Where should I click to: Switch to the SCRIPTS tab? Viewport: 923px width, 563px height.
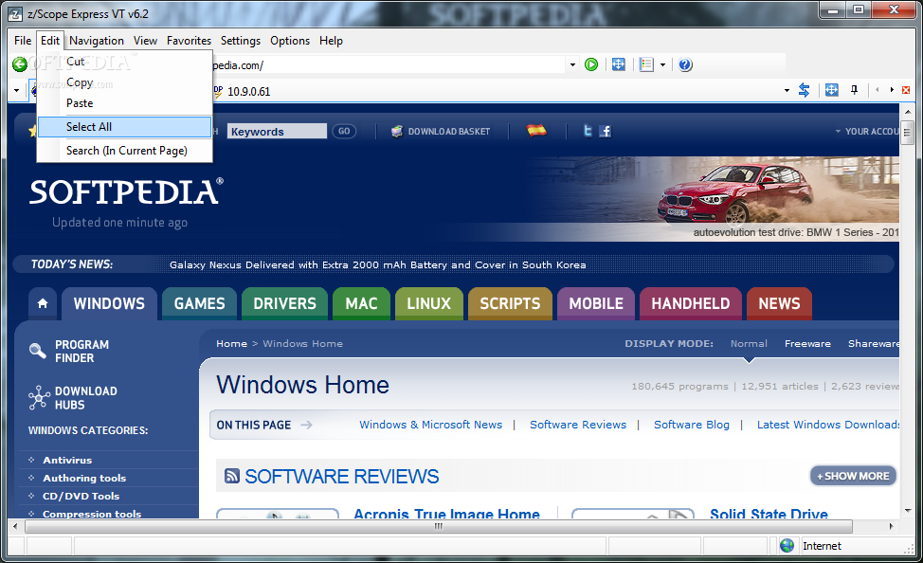click(510, 303)
